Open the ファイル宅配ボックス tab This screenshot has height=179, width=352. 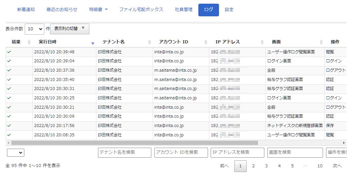coord(141,10)
